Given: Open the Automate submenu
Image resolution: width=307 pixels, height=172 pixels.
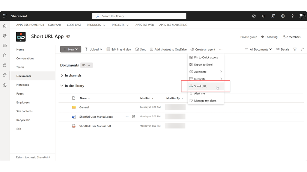Looking at the screenshot, I should coord(206,72).
